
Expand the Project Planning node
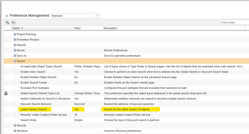tap(15, 34)
